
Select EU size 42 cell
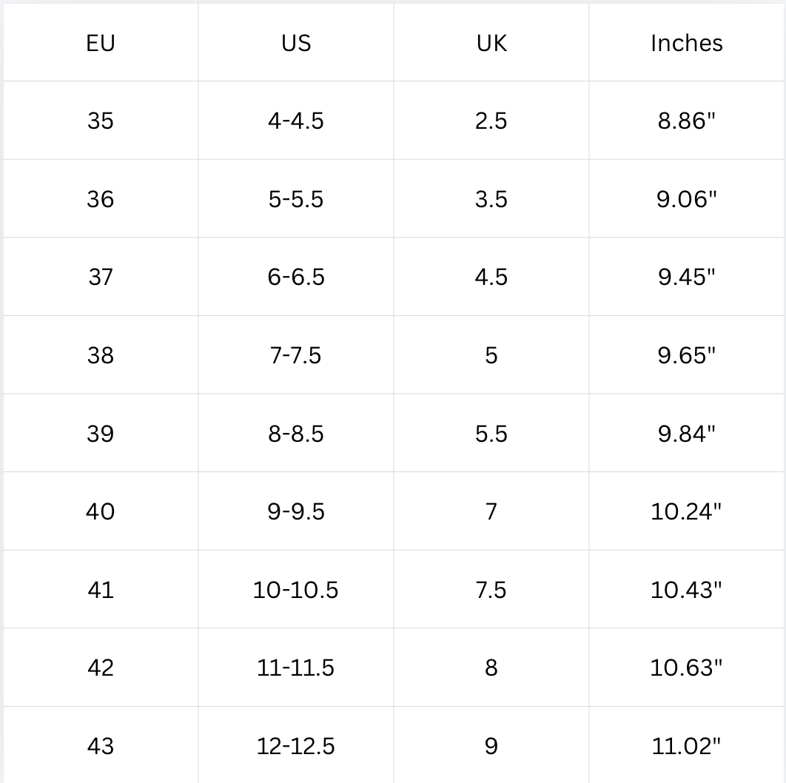point(101,668)
